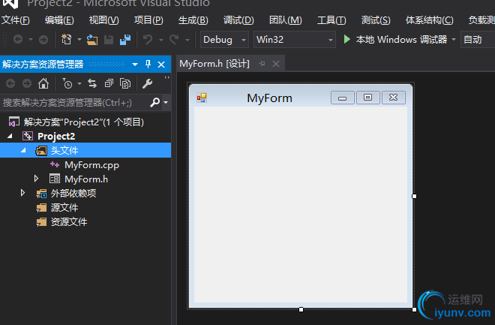
Task: Click the Open File folder icon
Action: [91, 40]
